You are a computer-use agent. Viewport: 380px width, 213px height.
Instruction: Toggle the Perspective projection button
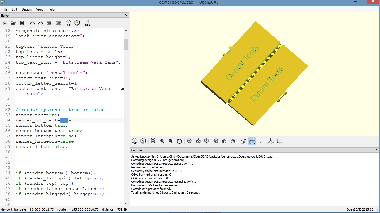point(243,141)
